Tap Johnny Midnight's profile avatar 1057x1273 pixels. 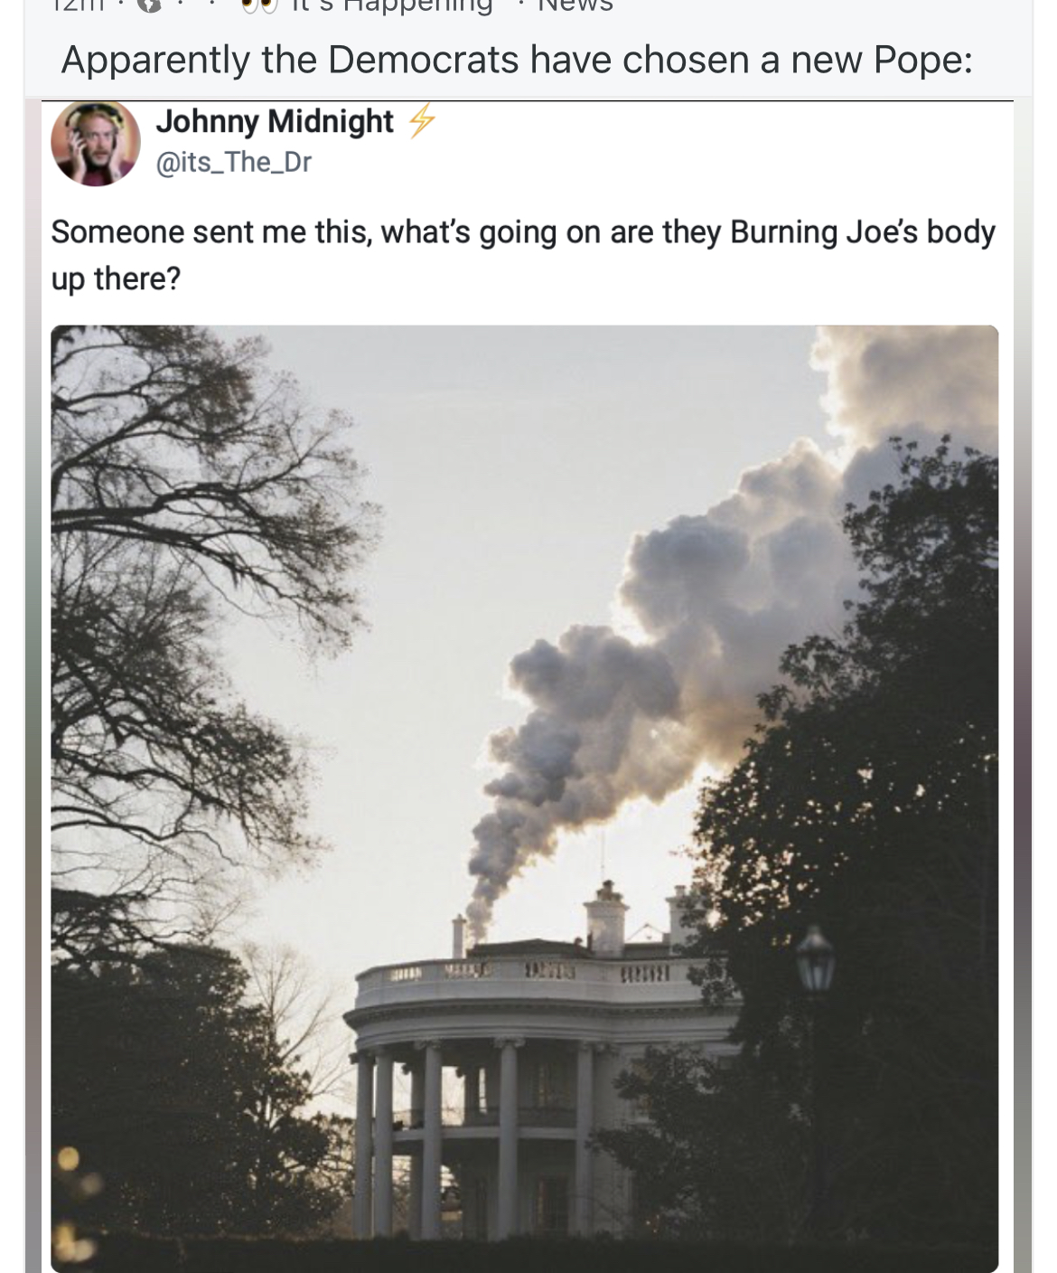(x=96, y=143)
